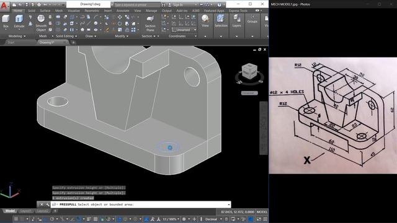This screenshot has width=397, height=223.
Task: Open the View panel button
Action: point(205,21)
